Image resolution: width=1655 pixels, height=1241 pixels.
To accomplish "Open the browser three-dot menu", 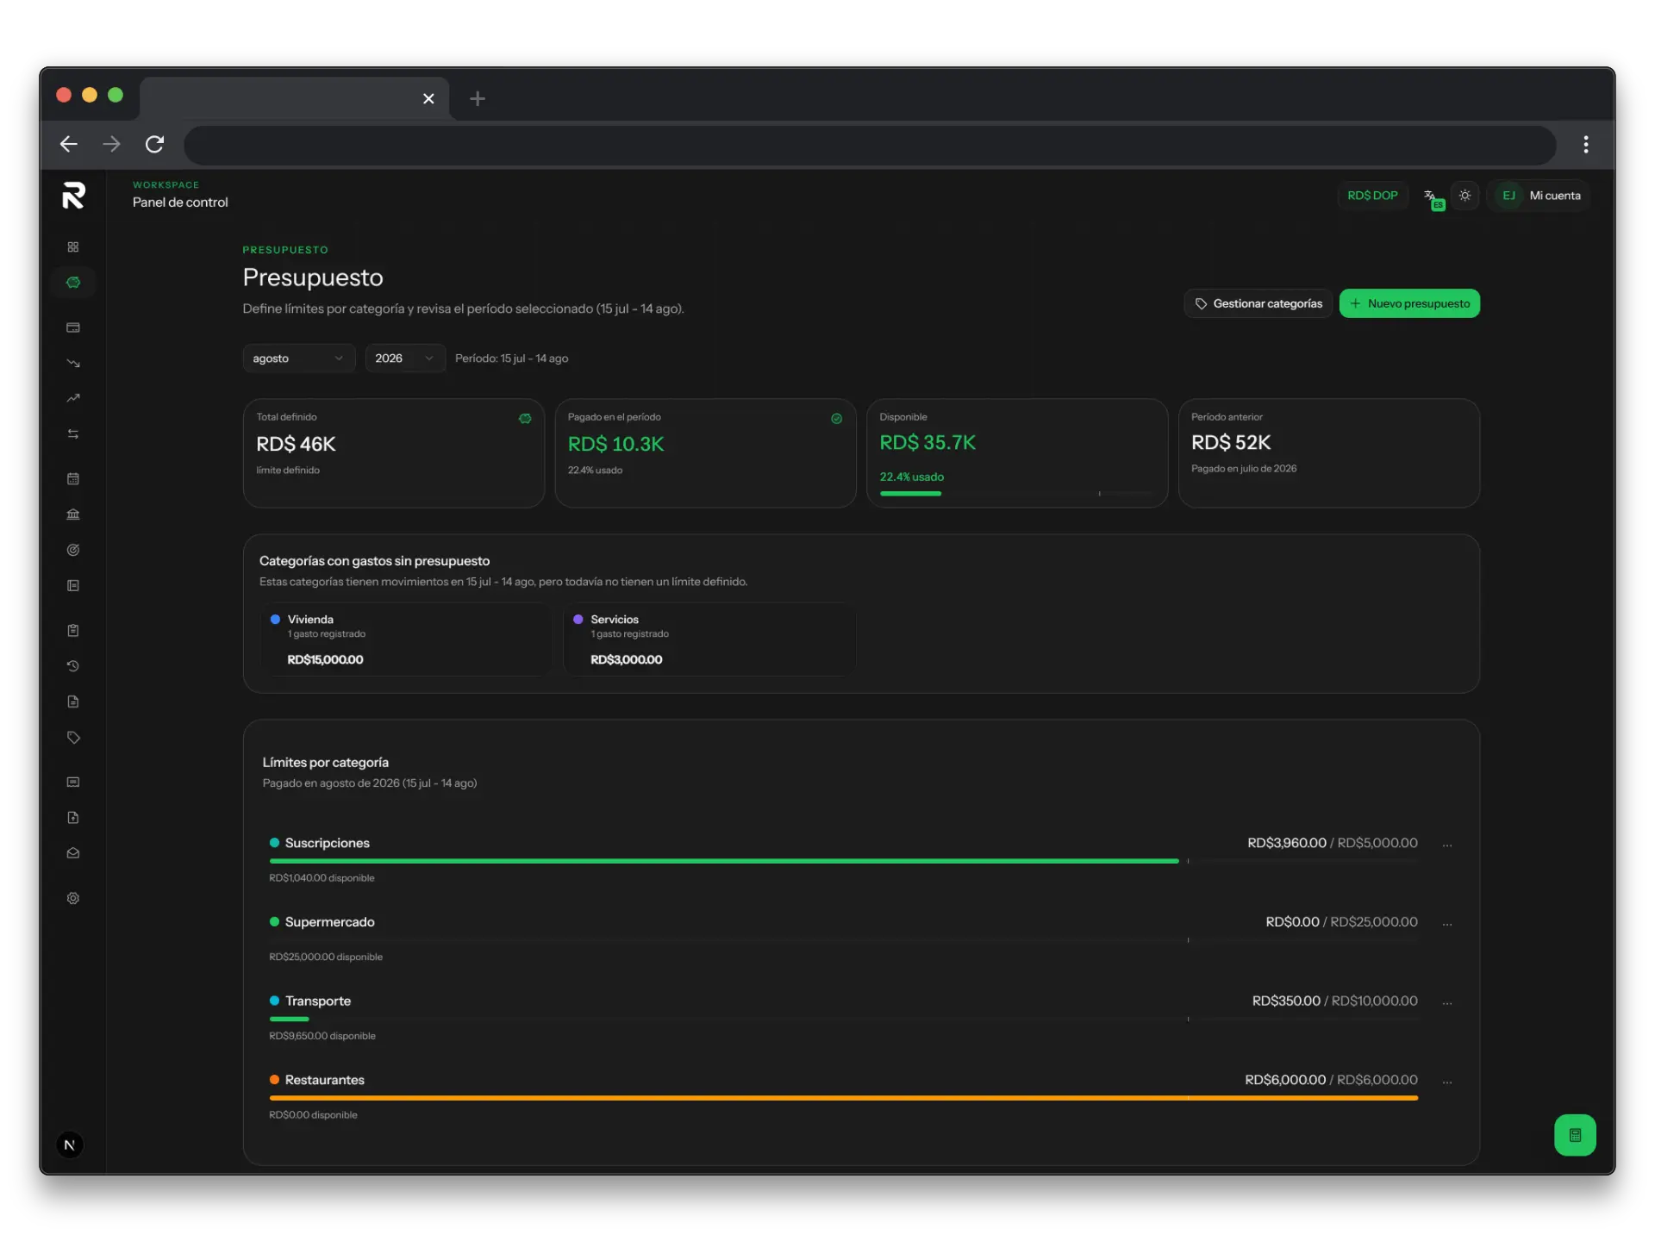I will coord(1585,145).
